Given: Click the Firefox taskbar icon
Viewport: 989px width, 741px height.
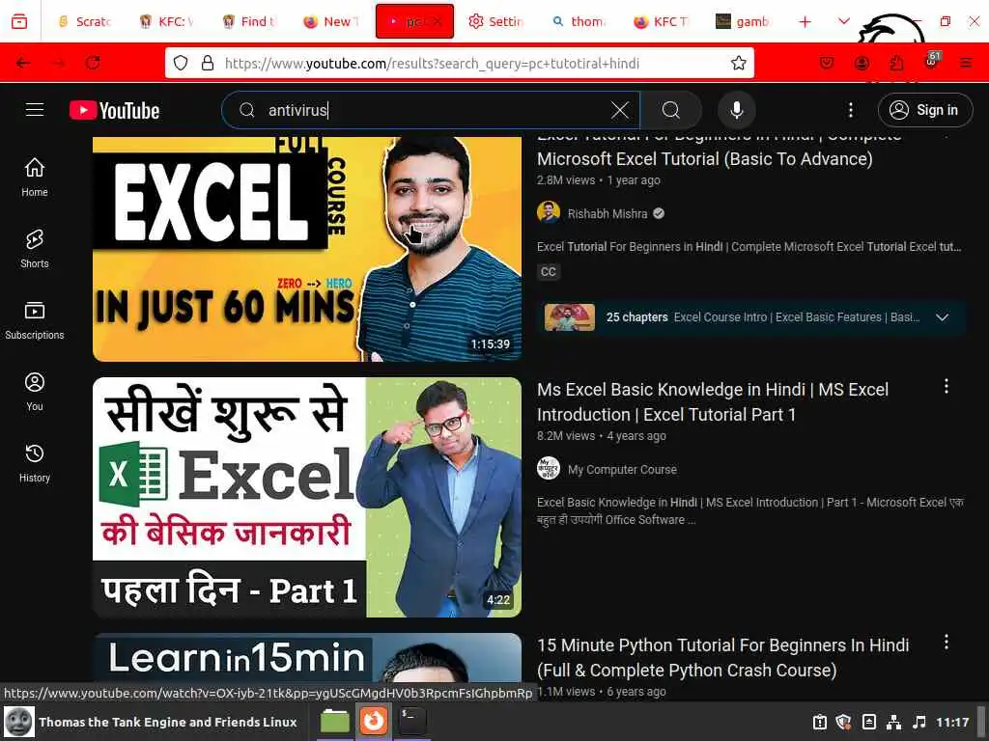Looking at the screenshot, I should coord(374,721).
